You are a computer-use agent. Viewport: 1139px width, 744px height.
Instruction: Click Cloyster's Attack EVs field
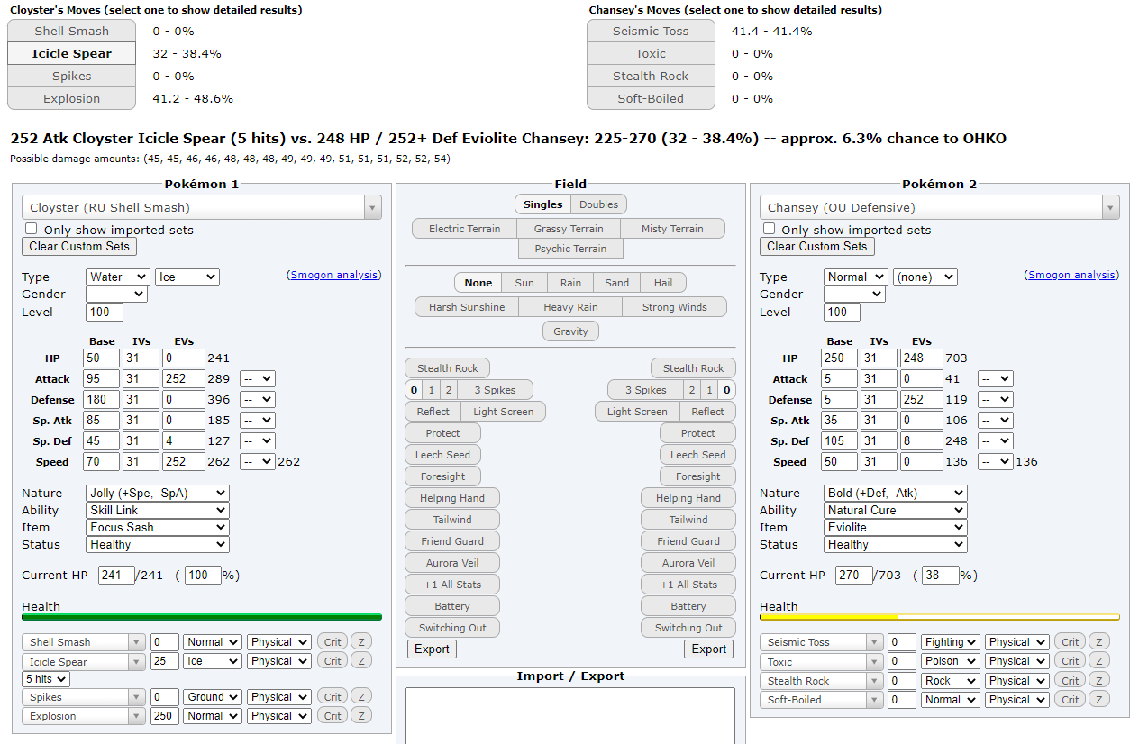point(183,378)
